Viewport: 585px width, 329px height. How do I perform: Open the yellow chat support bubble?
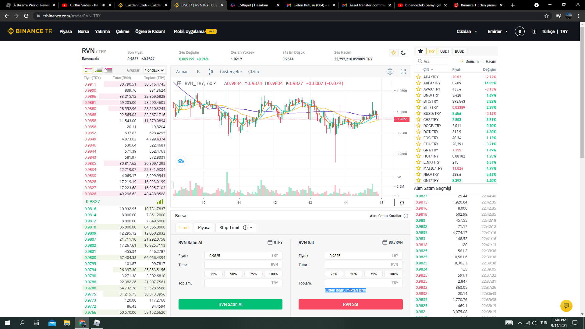pos(566,306)
